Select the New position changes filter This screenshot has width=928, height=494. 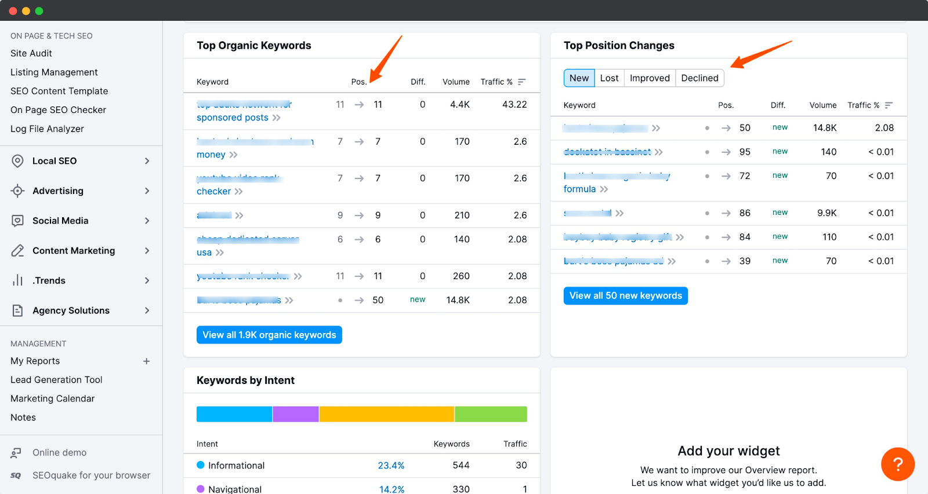579,78
